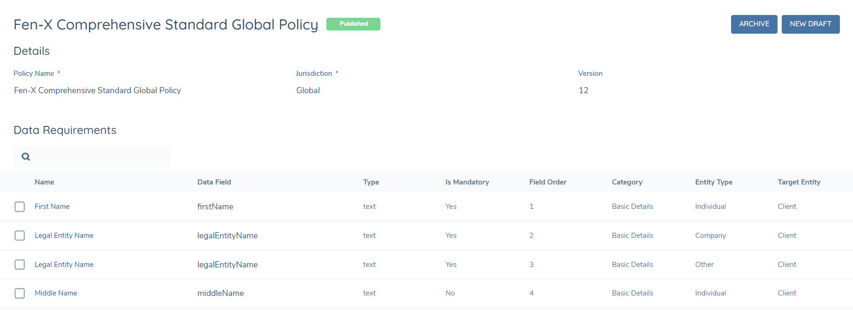Image resolution: width=853 pixels, height=310 pixels.
Task: Create a new draft with NEW DRAFT
Action: pyautogui.click(x=810, y=24)
